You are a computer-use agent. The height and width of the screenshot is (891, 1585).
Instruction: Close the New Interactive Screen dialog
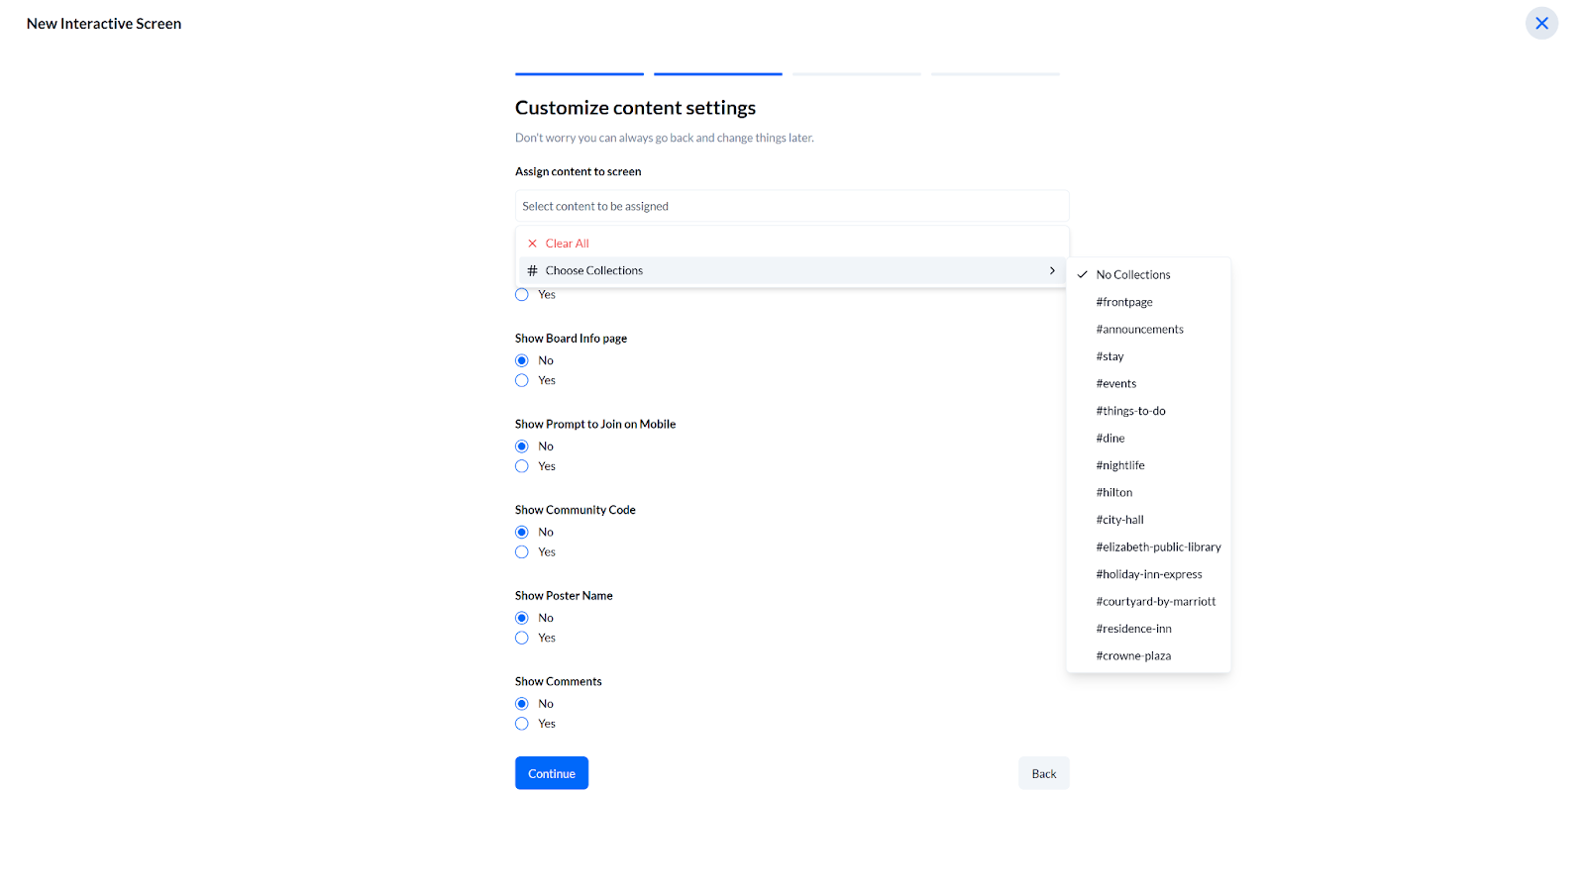click(x=1541, y=24)
